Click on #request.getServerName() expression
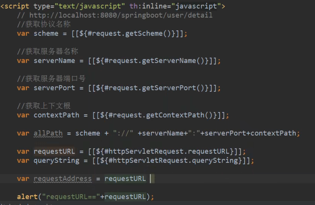 154,61
